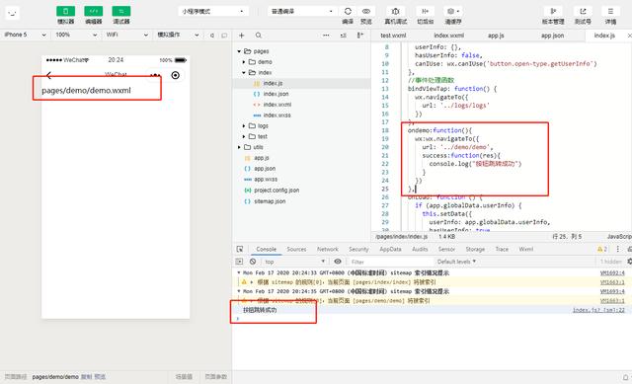Click the devtools warning count icon
This screenshot has height=384, width=632.
point(602,249)
